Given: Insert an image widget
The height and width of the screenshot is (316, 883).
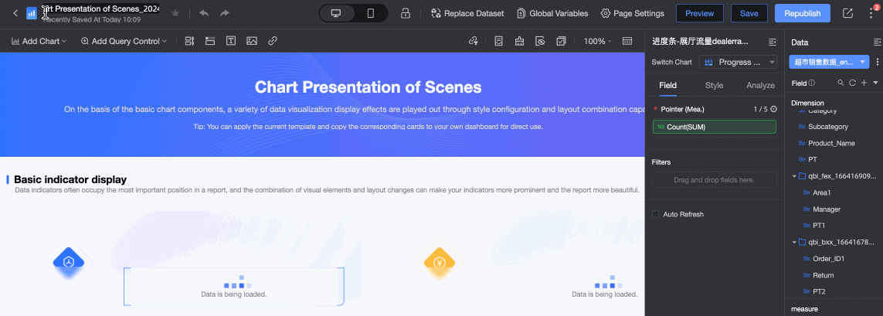Looking at the screenshot, I should pyautogui.click(x=252, y=41).
